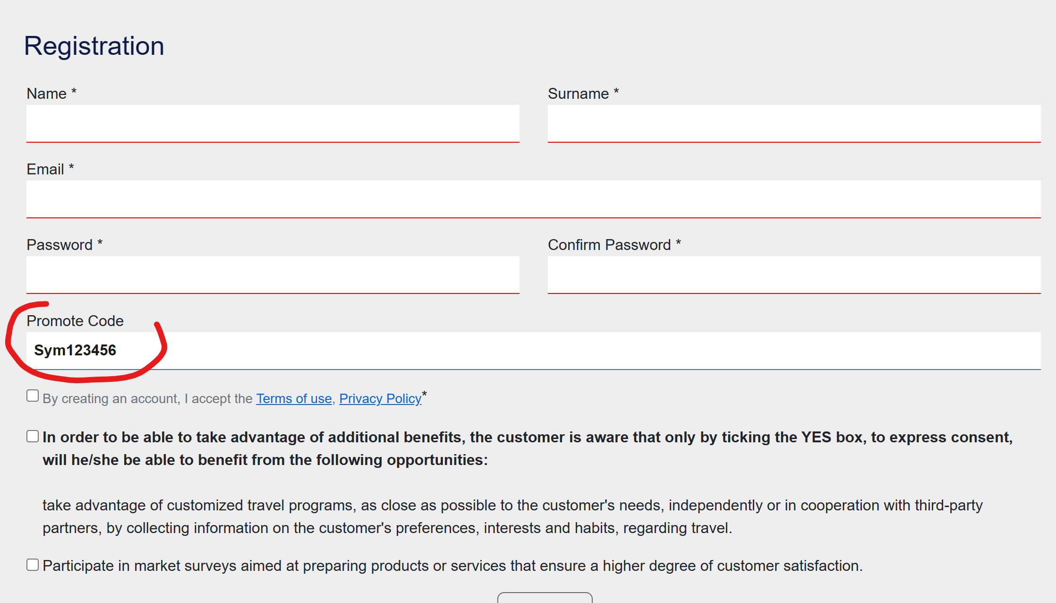Open the Privacy Policy link

pos(380,399)
